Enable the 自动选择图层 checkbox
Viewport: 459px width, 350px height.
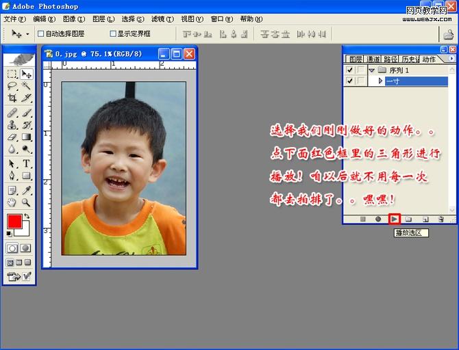pyautogui.click(x=41, y=33)
